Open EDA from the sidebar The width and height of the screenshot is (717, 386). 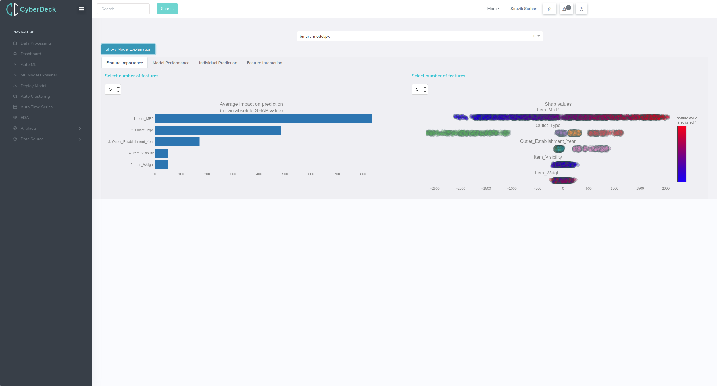click(x=25, y=118)
